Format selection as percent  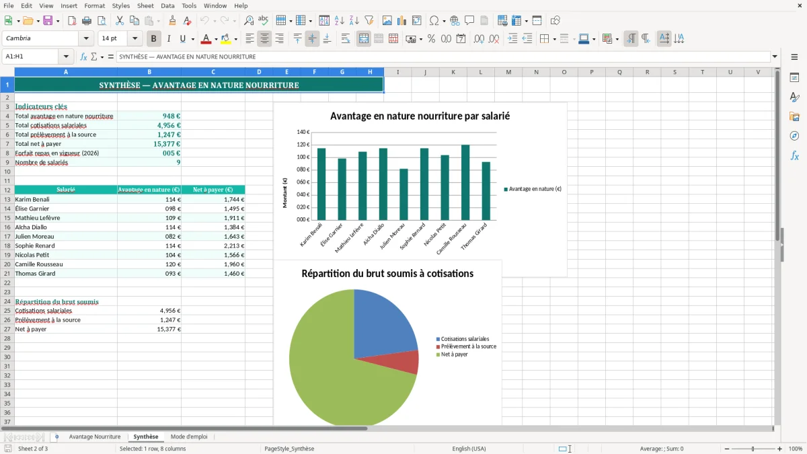click(x=431, y=39)
